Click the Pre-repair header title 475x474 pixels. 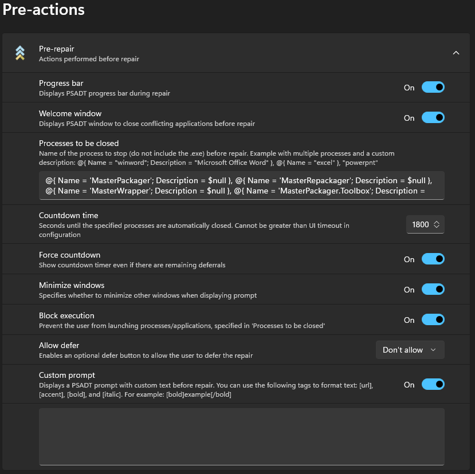point(56,49)
